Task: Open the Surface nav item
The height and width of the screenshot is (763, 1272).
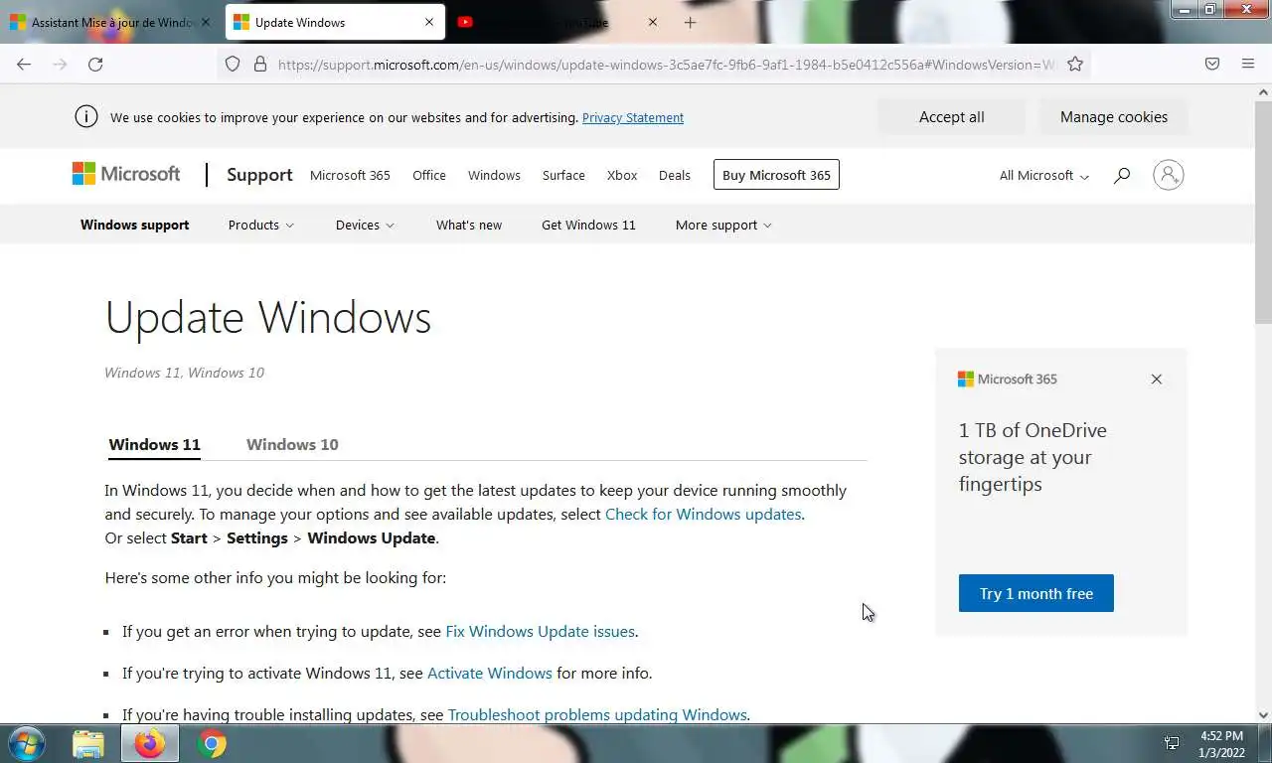Action: click(x=563, y=175)
